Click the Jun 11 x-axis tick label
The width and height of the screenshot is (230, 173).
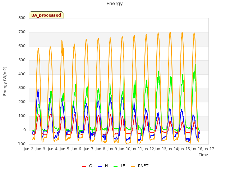tap(136, 149)
